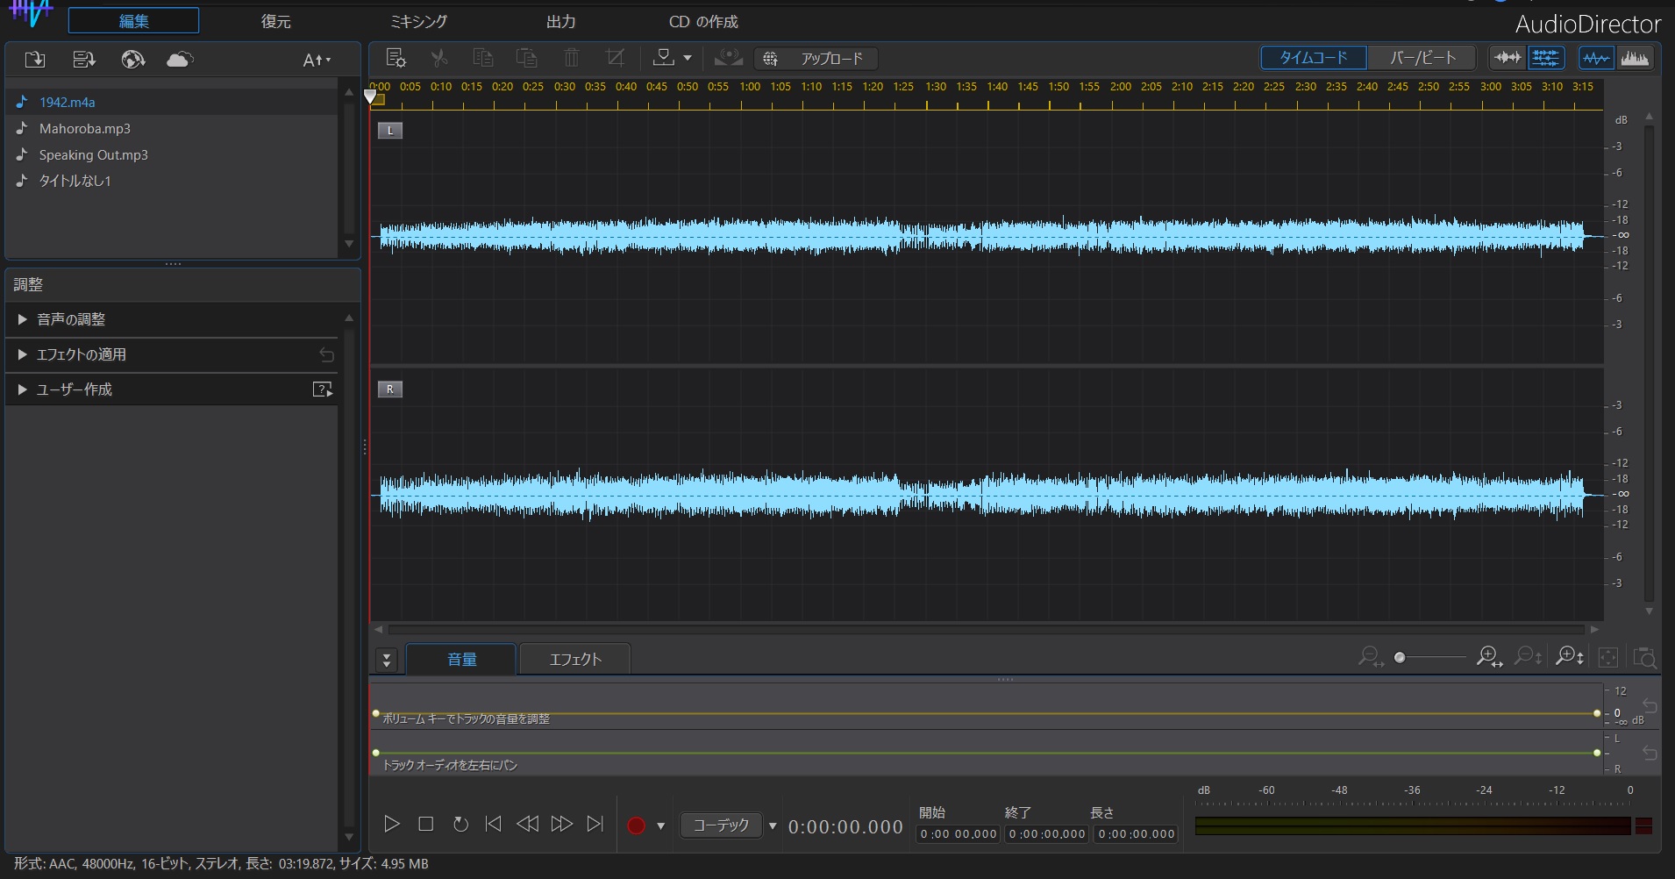This screenshot has width=1675, height=879.
Task: Switch the ruler to バー/ビート mode
Action: pos(1421,57)
